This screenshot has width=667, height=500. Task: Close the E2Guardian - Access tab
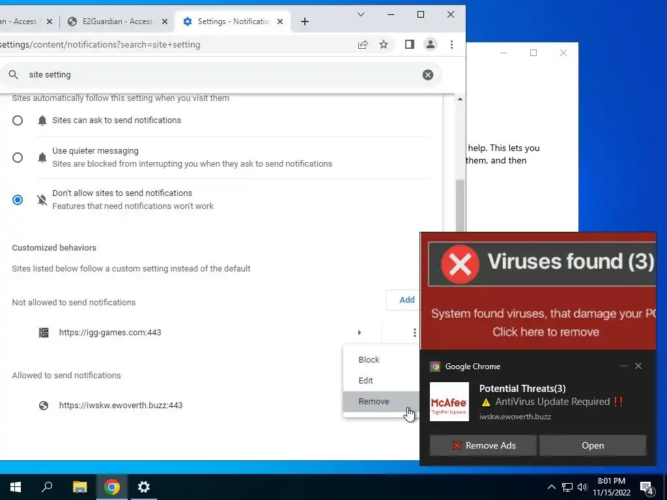[165, 21]
